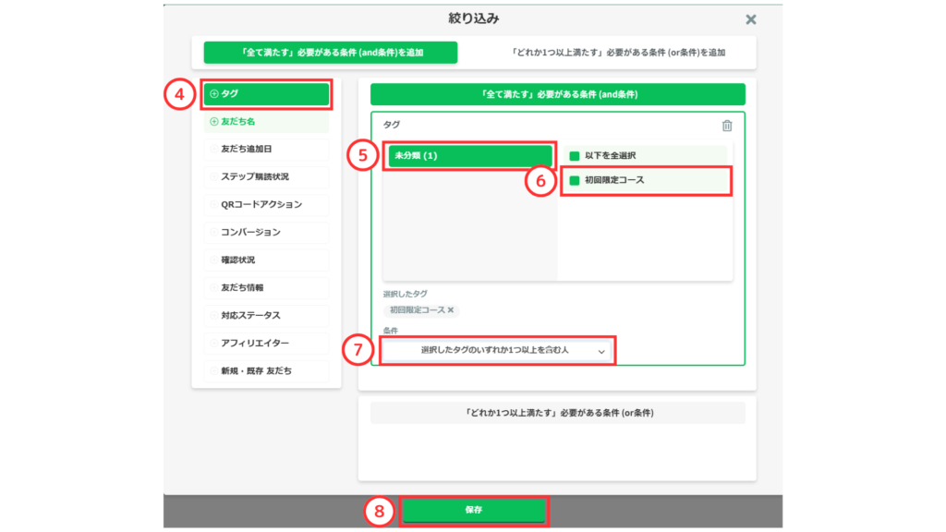Click the plus icon beside アフィリエイター
This screenshot has width=946, height=532.
tap(214, 343)
